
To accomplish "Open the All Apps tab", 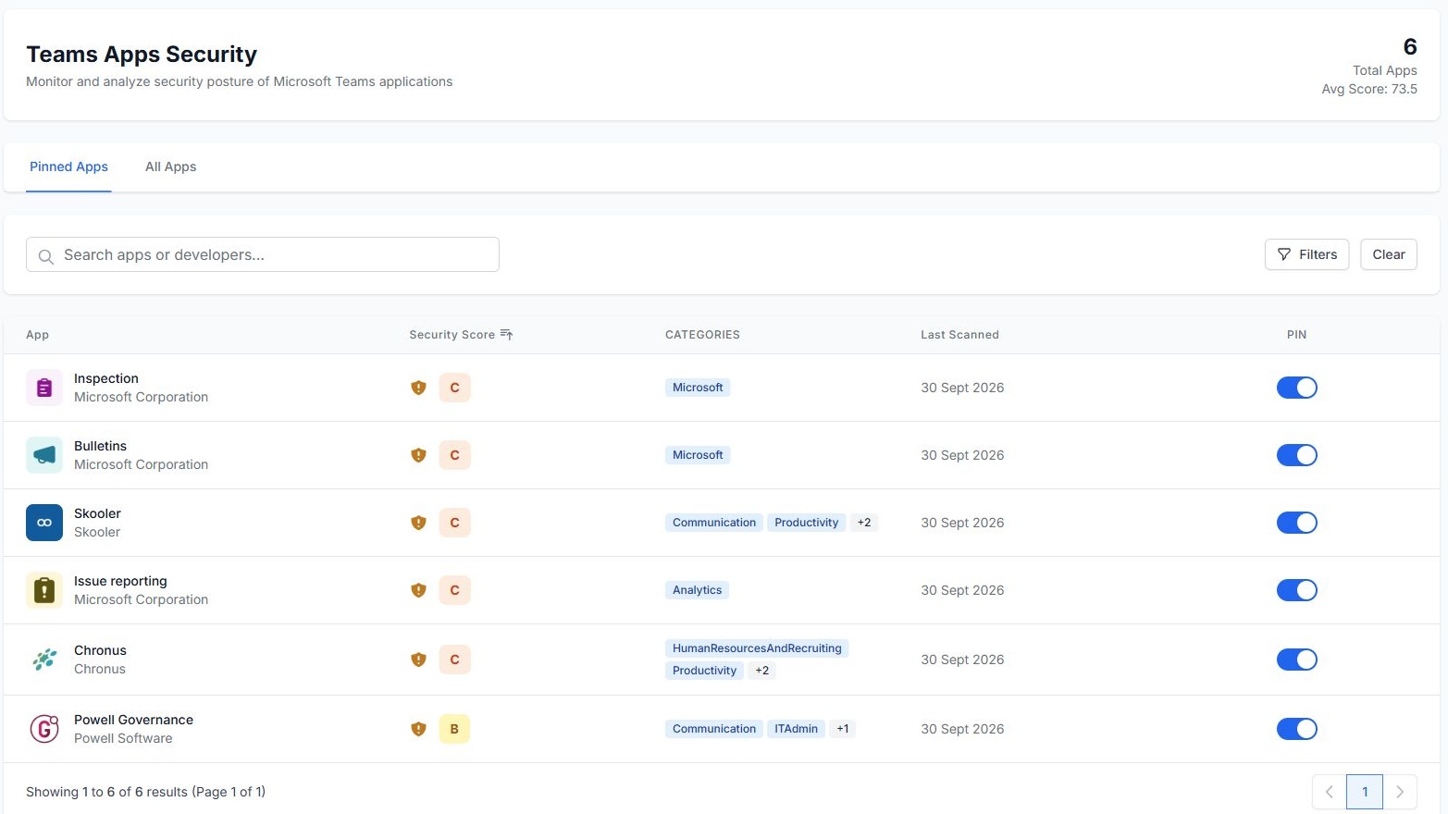I will pyautogui.click(x=170, y=166).
